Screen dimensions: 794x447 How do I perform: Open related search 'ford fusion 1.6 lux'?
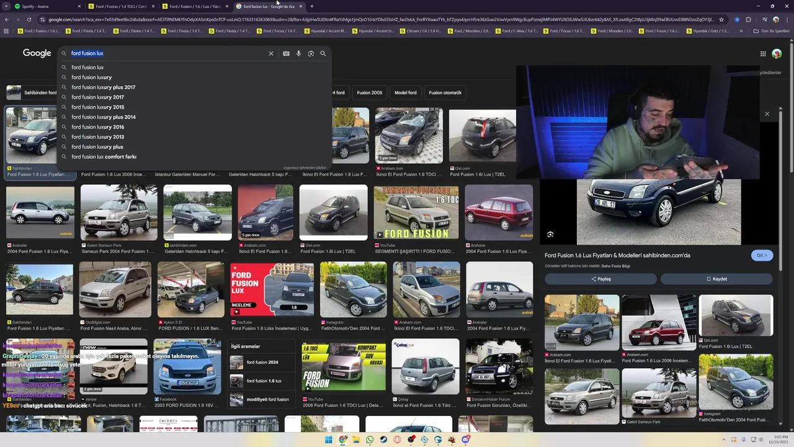tap(262, 381)
